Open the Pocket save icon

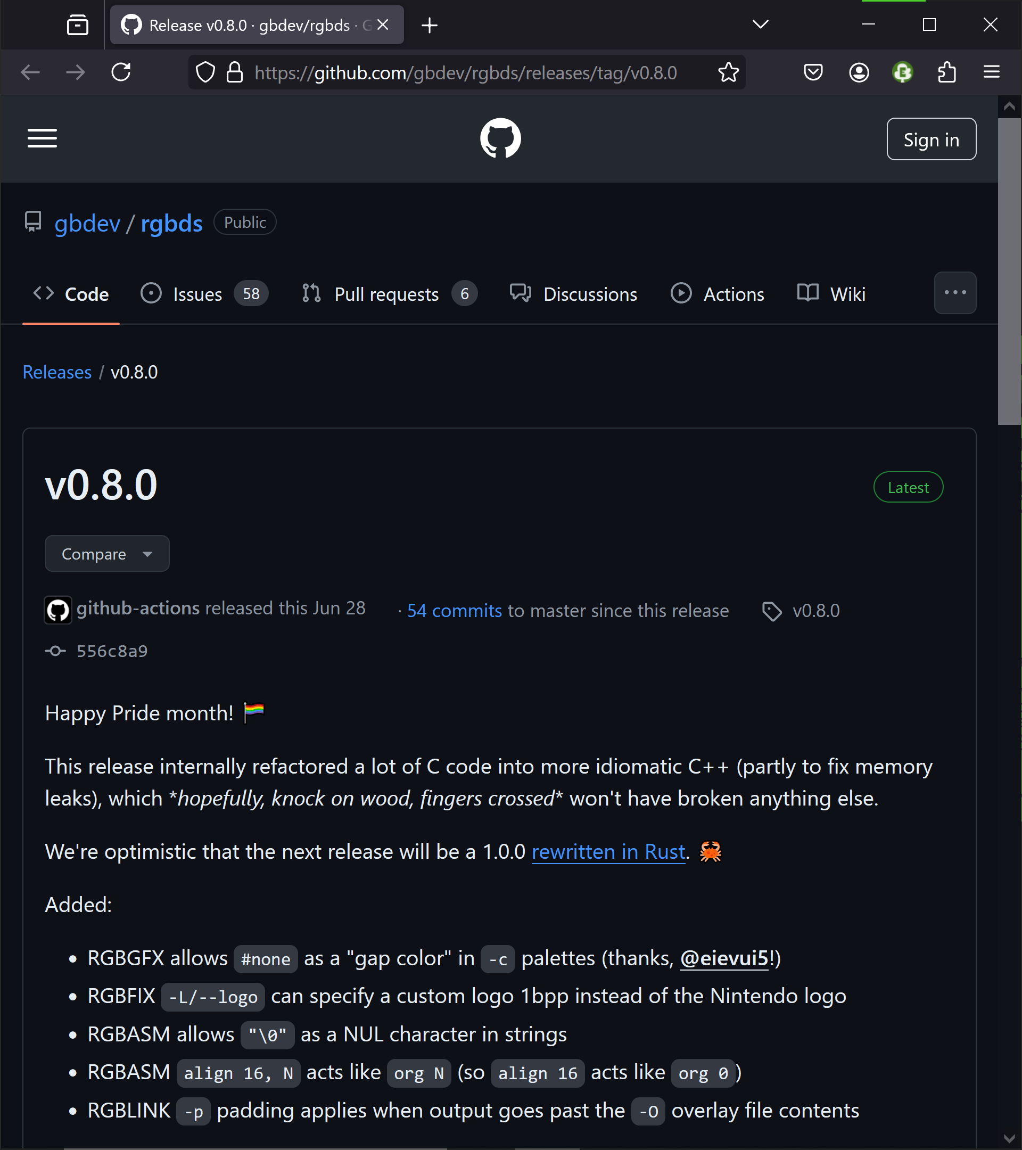813,72
